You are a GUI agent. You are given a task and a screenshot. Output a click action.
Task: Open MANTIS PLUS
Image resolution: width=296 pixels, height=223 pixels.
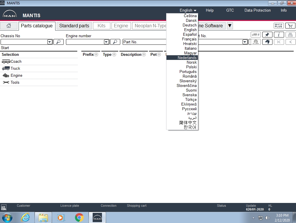[x=279, y=26]
